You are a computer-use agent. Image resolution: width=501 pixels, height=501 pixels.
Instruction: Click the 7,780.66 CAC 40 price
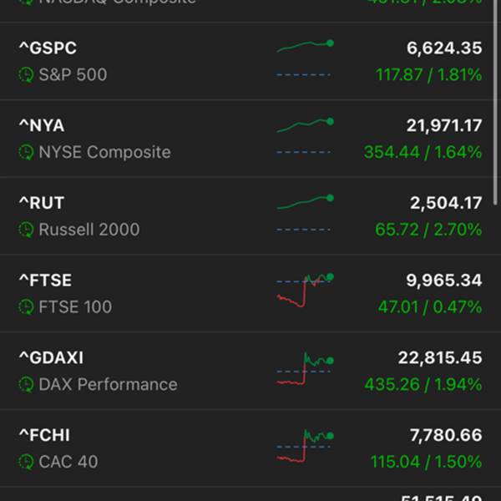(444, 435)
